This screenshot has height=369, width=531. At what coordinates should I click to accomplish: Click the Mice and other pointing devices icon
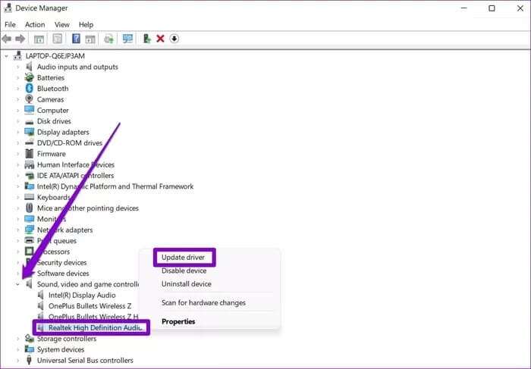click(30, 208)
